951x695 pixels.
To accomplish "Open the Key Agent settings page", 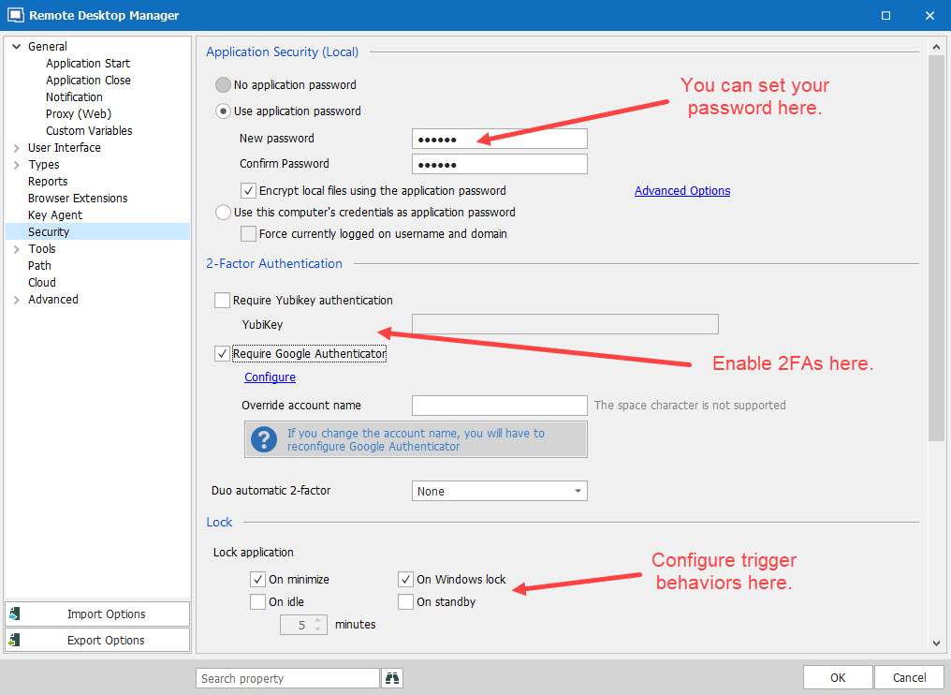I will pos(55,215).
